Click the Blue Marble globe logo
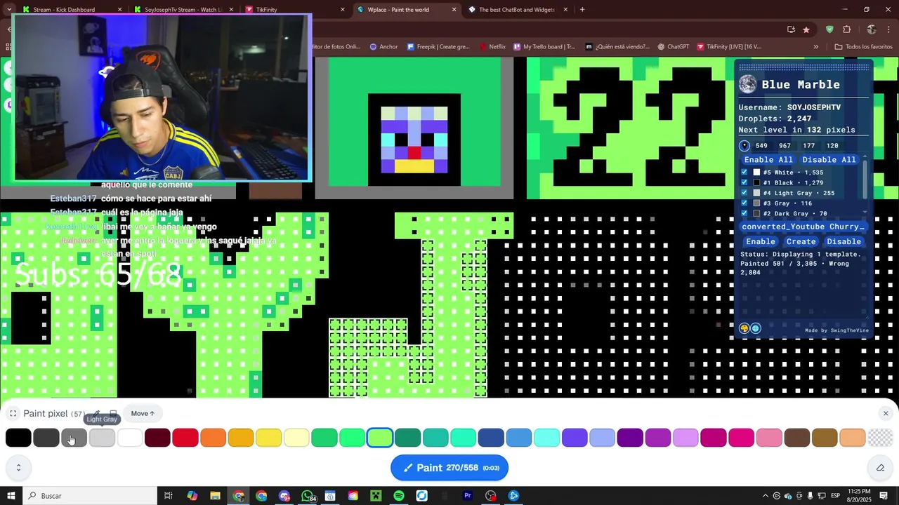The width and height of the screenshot is (899, 505). pyautogui.click(x=747, y=84)
